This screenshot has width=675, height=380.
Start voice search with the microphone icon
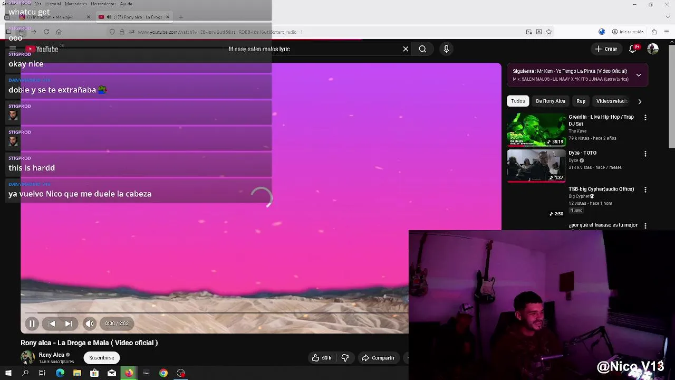[446, 49]
